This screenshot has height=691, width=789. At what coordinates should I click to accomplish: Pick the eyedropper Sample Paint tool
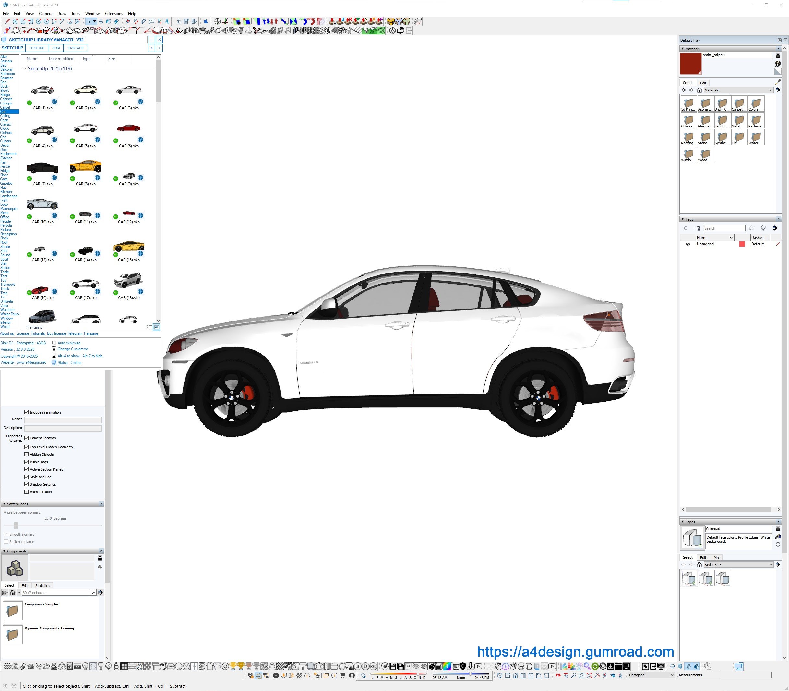coord(777,82)
